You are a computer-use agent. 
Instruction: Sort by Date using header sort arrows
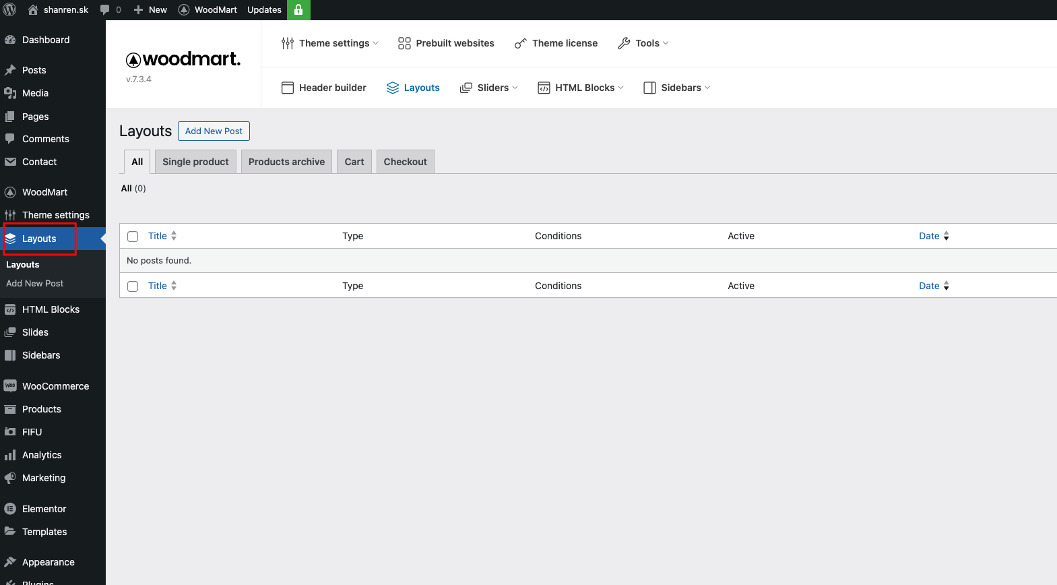(947, 236)
